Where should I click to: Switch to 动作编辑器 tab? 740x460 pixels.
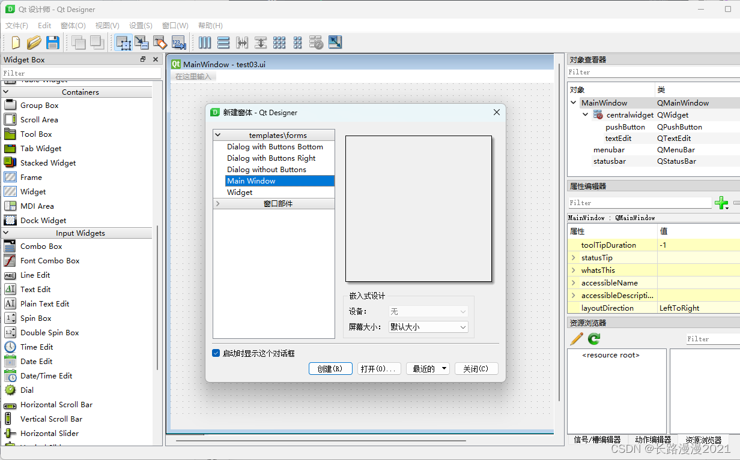pos(654,440)
